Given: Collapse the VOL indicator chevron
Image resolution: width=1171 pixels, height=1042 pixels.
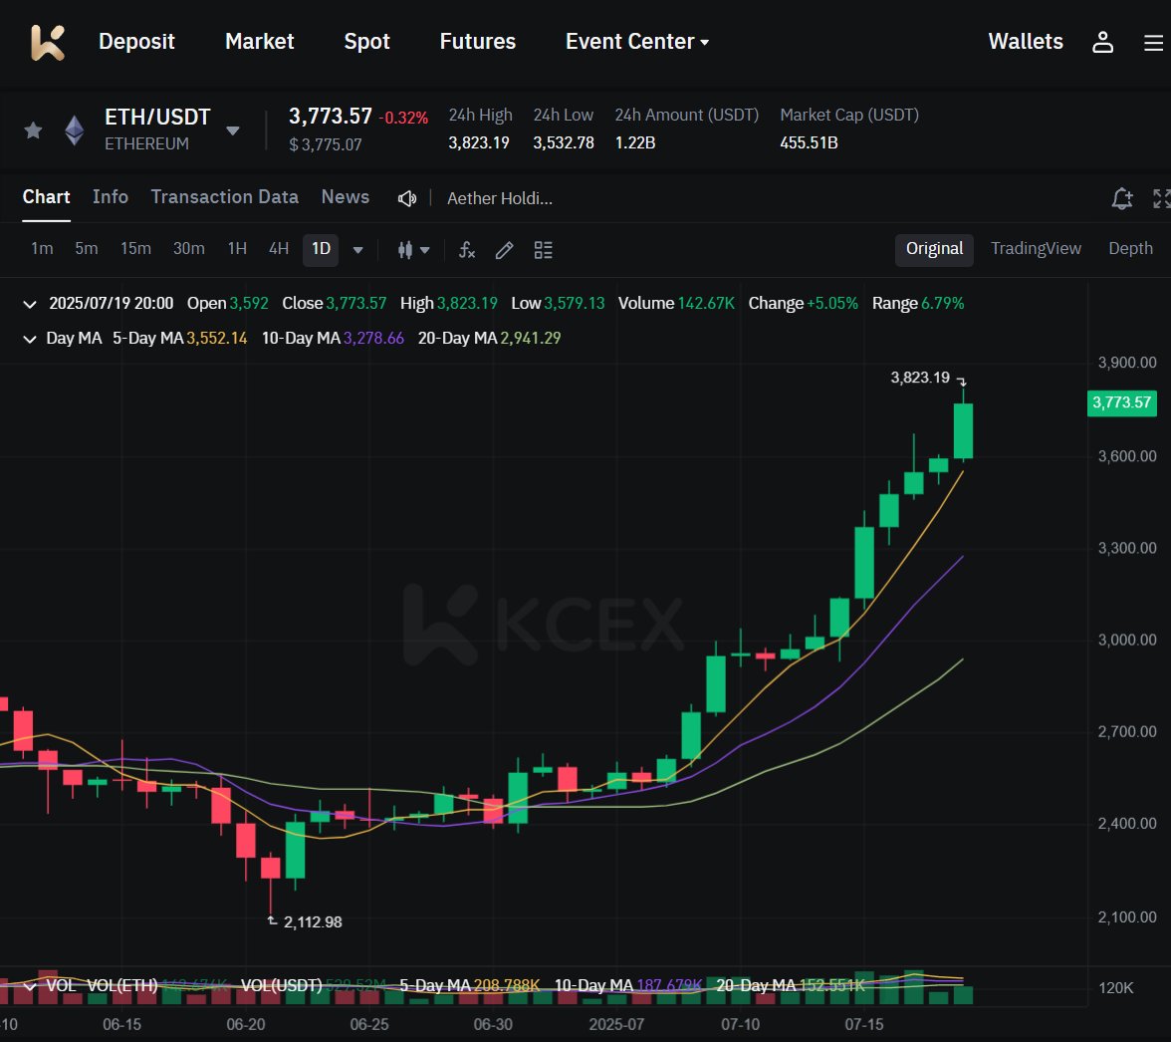Looking at the screenshot, I should (x=30, y=986).
